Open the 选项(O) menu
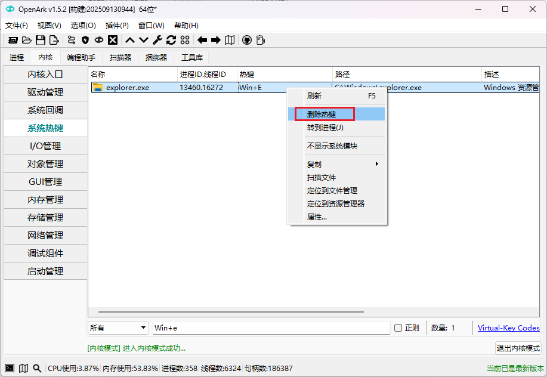The height and width of the screenshot is (377, 547). point(84,26)
